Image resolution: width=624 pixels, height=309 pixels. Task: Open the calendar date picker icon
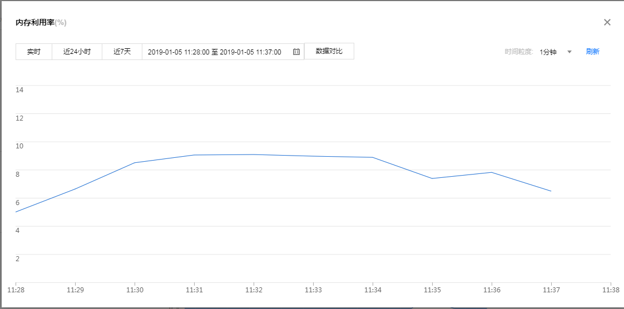pyautogui.click(x=296, y=52)
